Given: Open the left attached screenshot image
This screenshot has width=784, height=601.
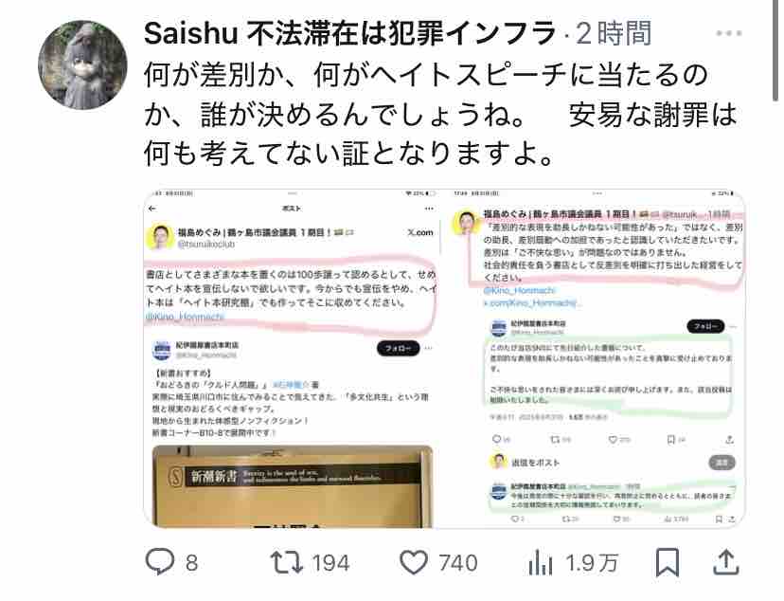Looking at the screenshot, I should pos(292,358).
